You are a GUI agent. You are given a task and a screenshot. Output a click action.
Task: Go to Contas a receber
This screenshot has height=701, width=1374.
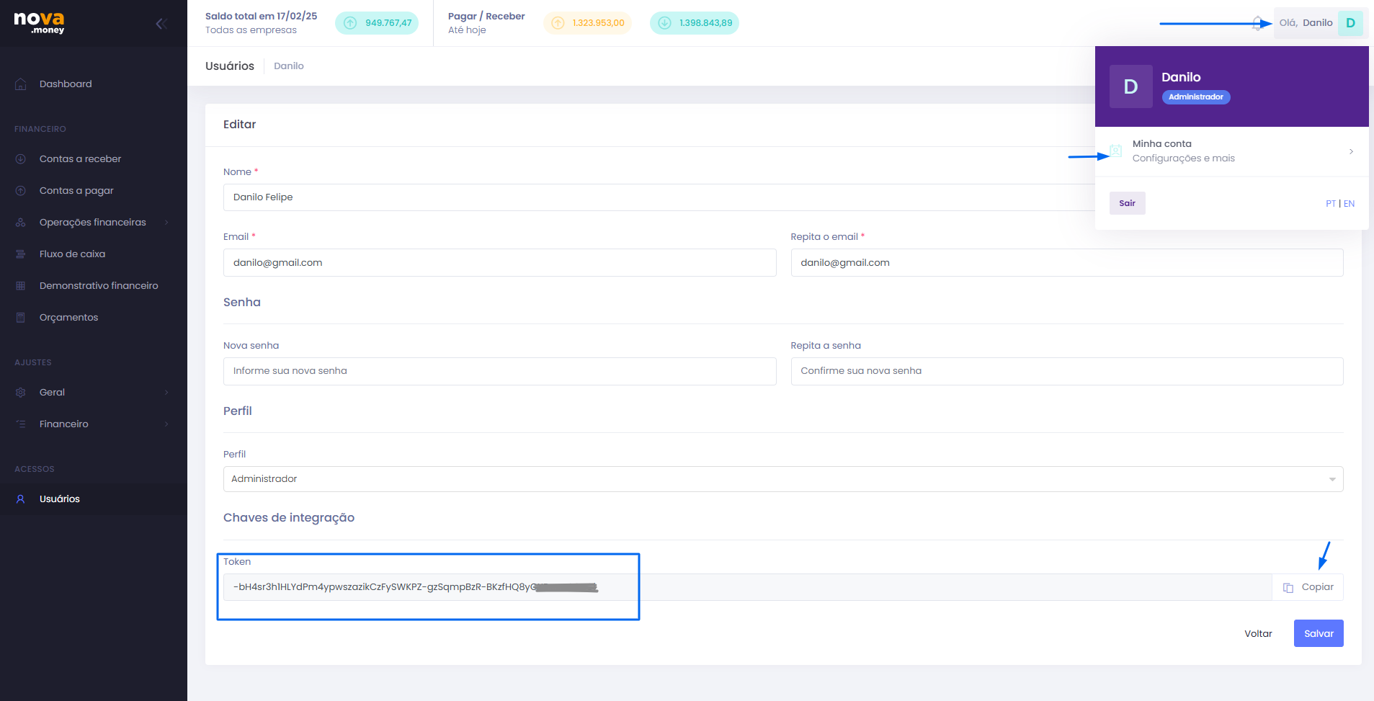click(80, 159)
